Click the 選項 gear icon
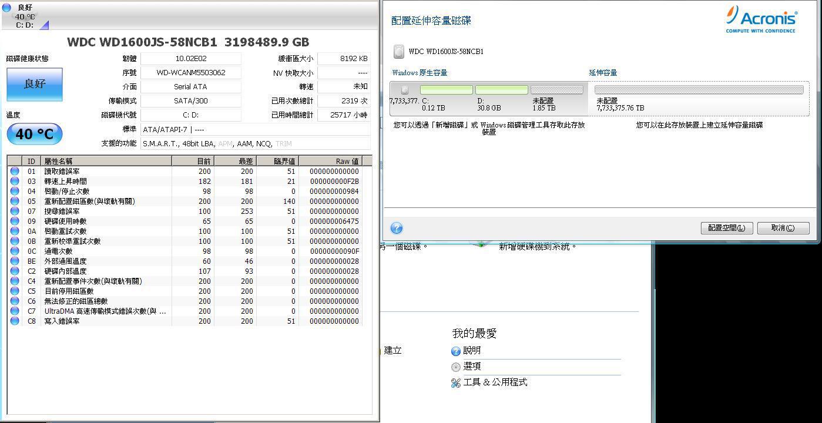Screen dimensions: 822x423 455,367
